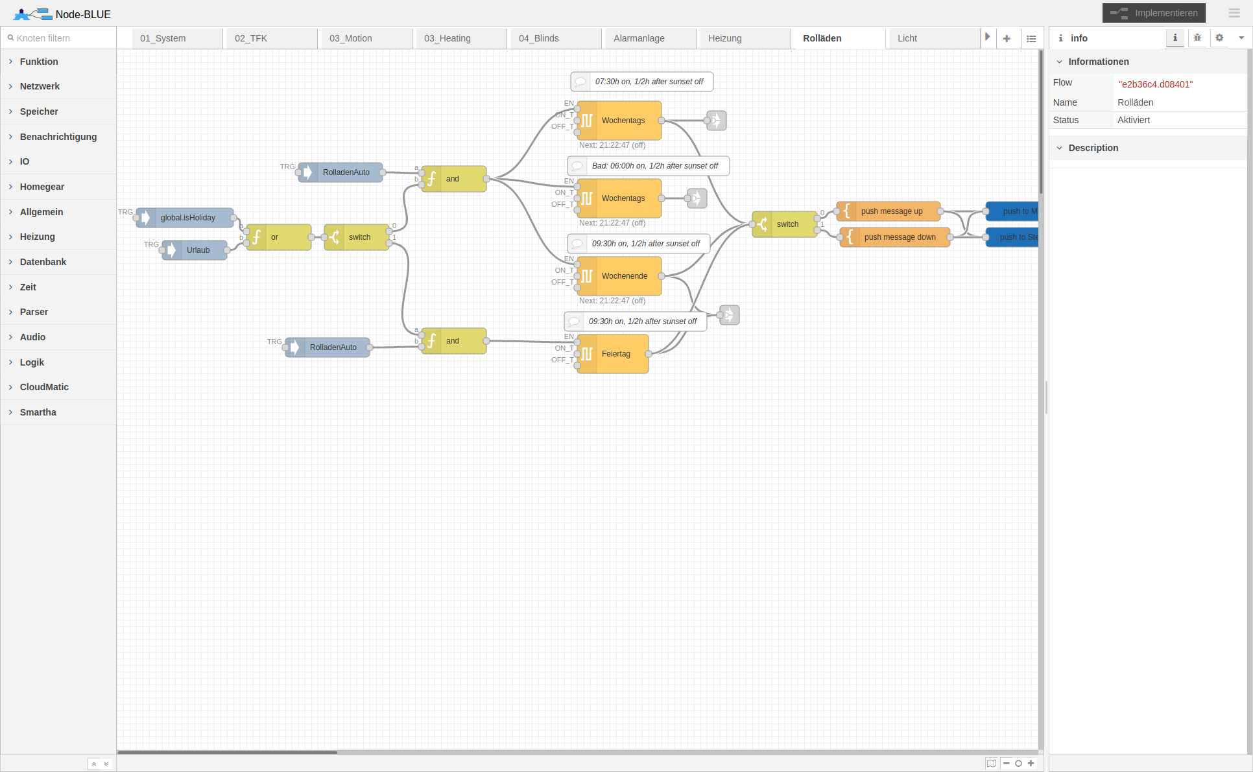1253x772 pixels.
Task: Select the 'push to M' blue node
Action: click(x=1012, y=211)
